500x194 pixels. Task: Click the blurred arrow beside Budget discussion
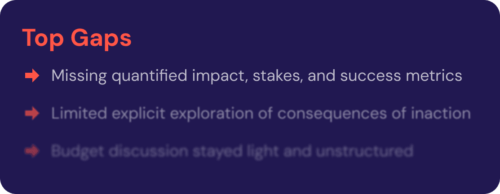[x=32, y=151]
